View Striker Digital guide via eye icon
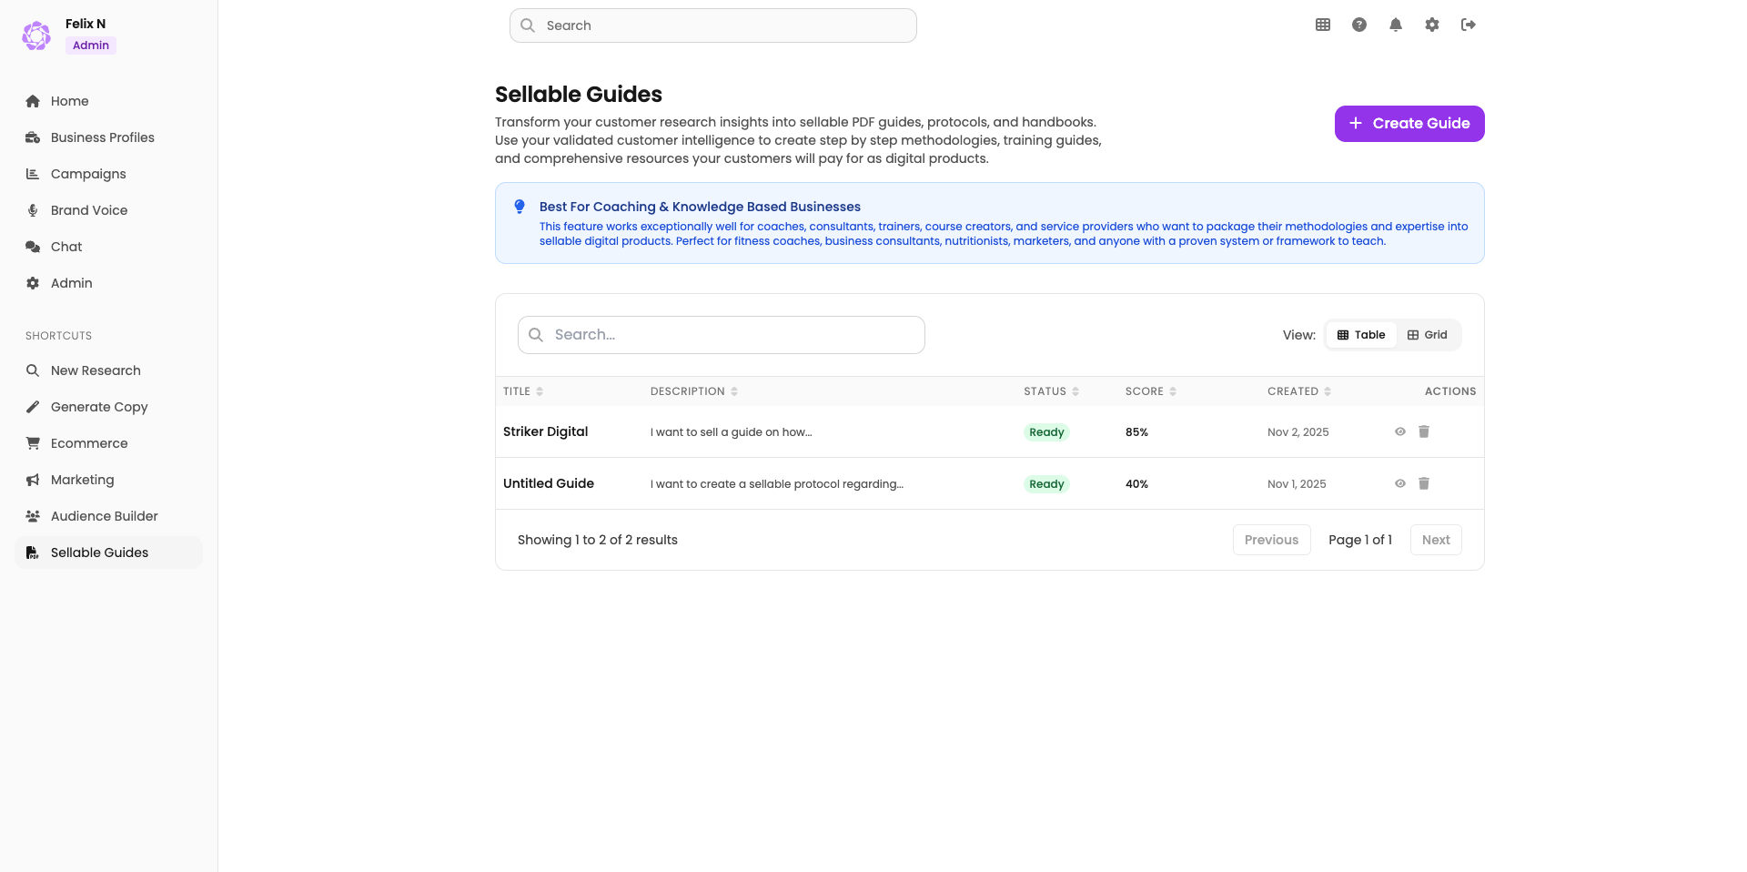 [1400, 431]
